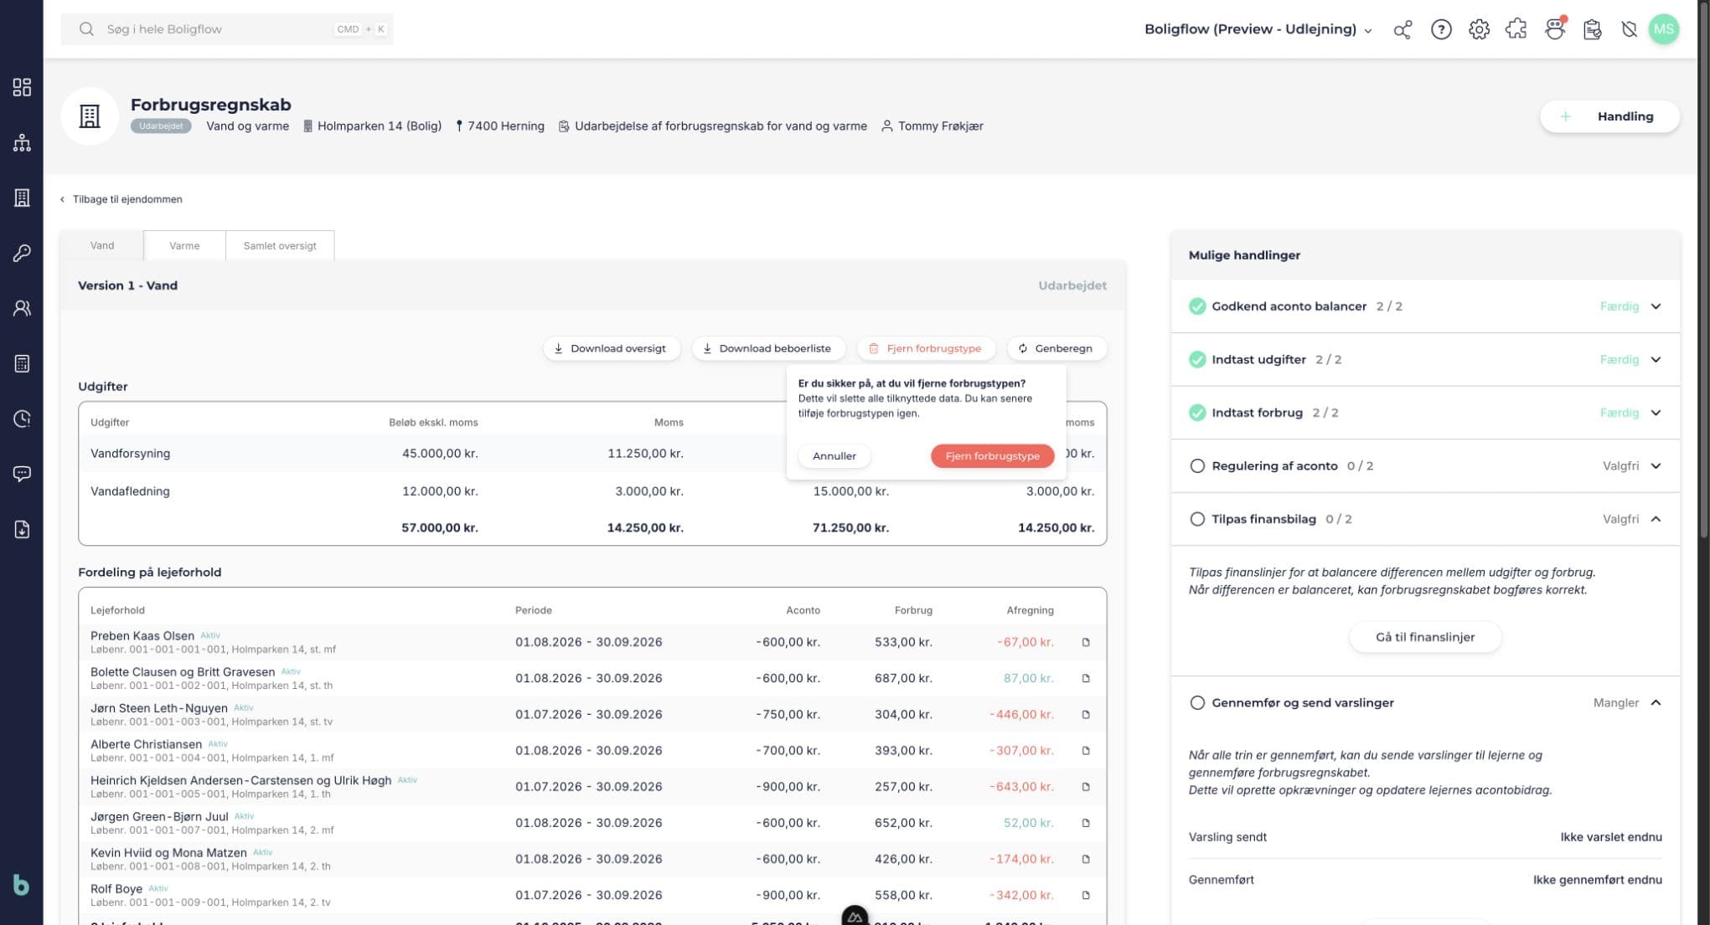Open the properties building icon in sidebar

point(22,198)
